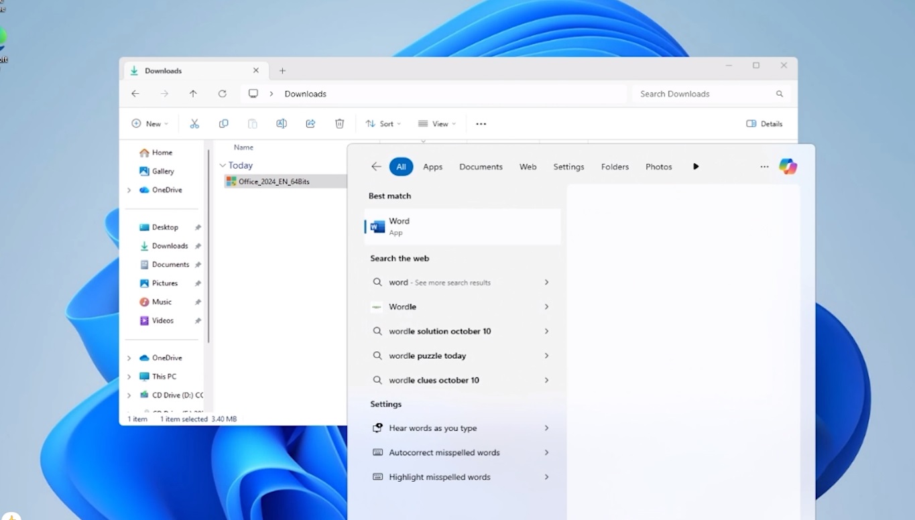Click the Cut scissors icon in toolbar
This screenshot has height=520, width=915.
pos(194,124)
